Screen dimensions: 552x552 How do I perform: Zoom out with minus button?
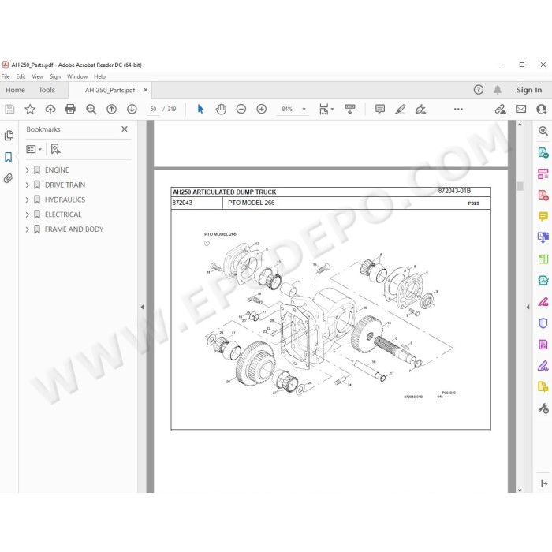(x=241, y=109)
